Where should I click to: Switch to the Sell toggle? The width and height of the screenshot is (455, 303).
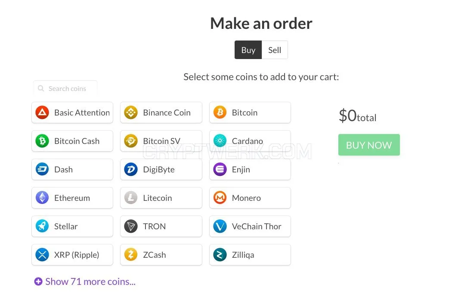275,50
